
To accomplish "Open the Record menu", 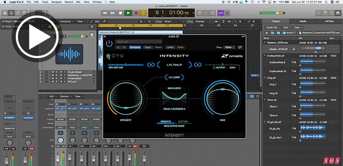I will pyautogui.click(x=69, y=2).
